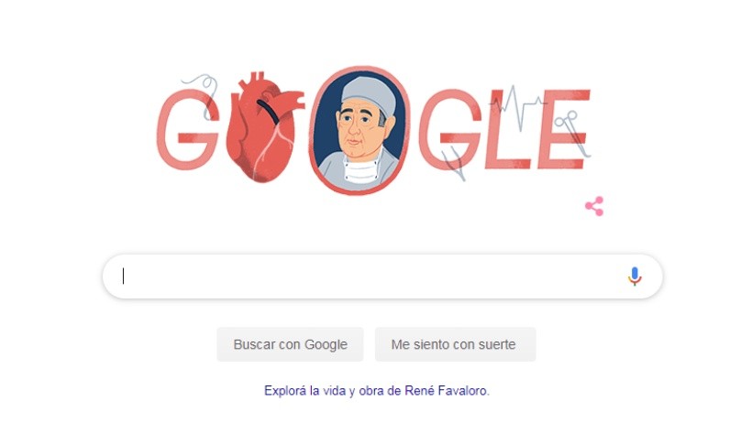Click the heartbeat ECG line on the letter L

click(x=517, y=105)
